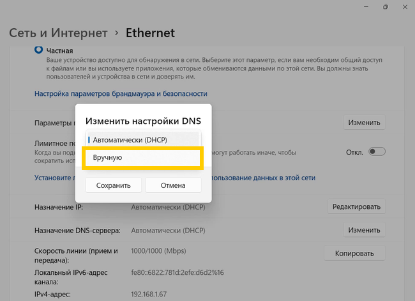Click "Копировать" to copy network properties

coord(354,254)
